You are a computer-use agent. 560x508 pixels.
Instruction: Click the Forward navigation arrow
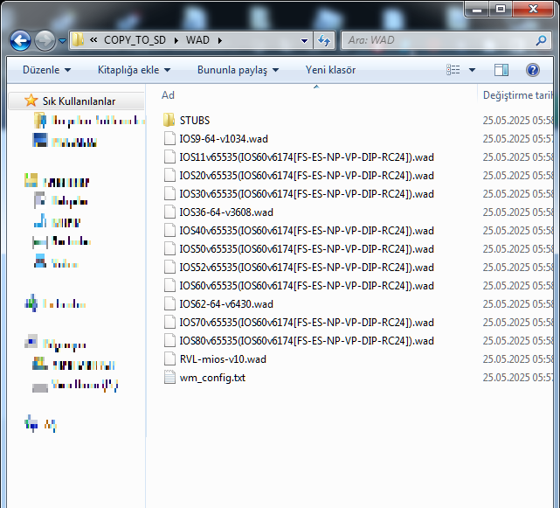[45, 40]
